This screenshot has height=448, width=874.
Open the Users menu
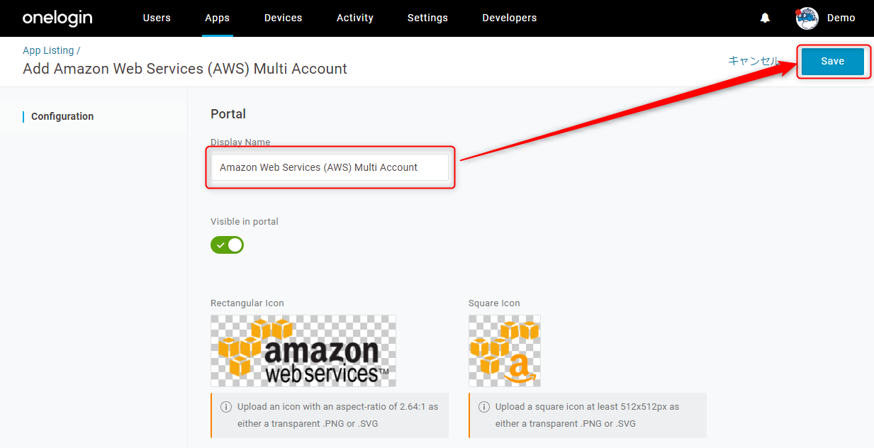click(x=157, y=18)
